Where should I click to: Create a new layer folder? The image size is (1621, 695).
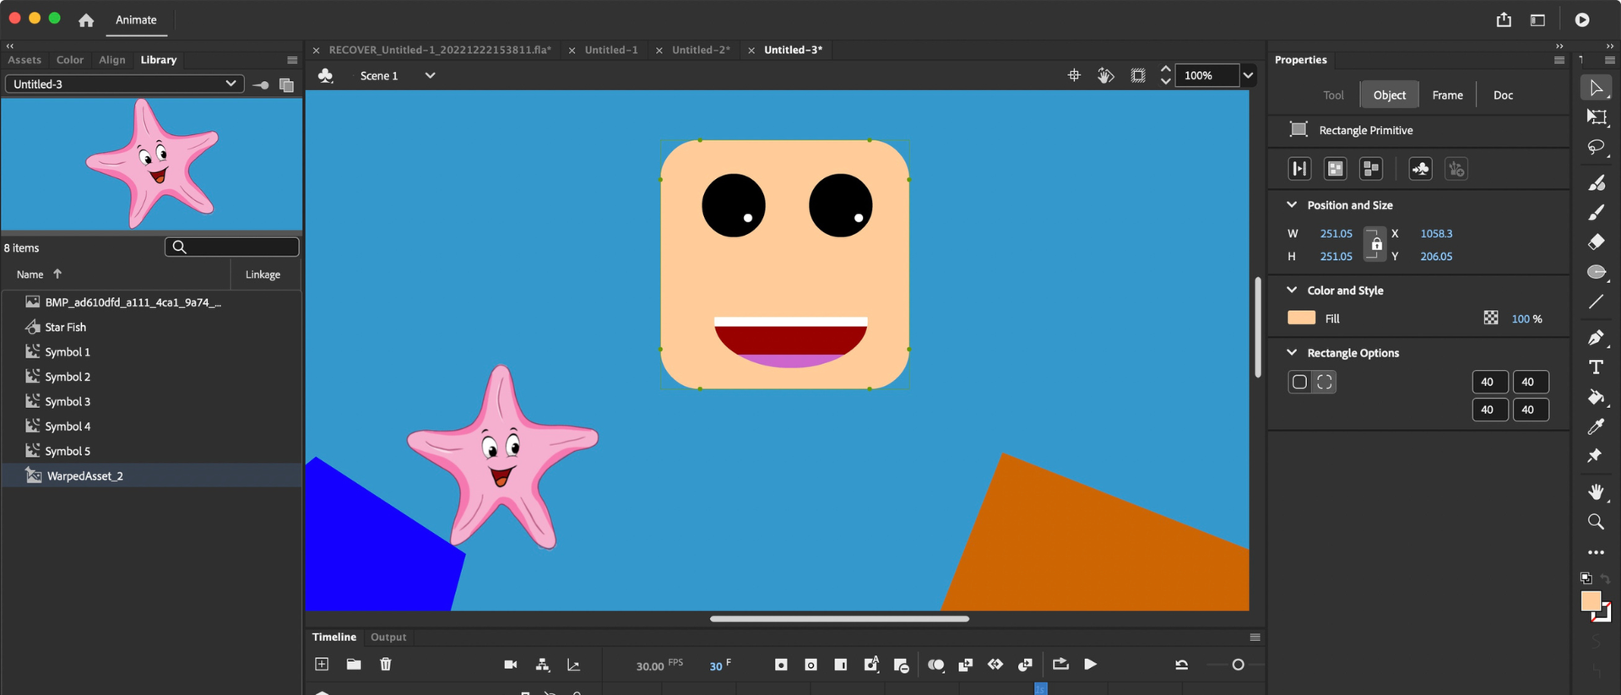tap(354, 665)
